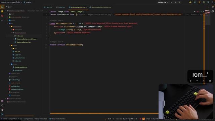
Task: Open the IDE updates green icon
Action: [204, 2]
